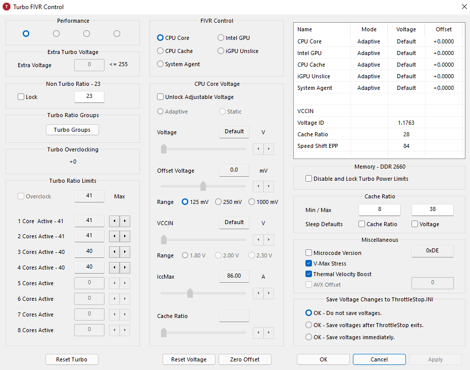The width and height of the screenshot is (470, 370).
Task: Increase the 3 Cores Active ratio arrow
Action: [x=125, y=252]
